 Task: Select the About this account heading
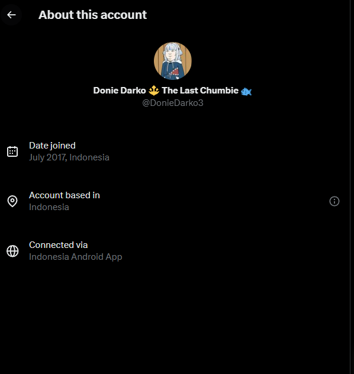[x=92, y=15]
